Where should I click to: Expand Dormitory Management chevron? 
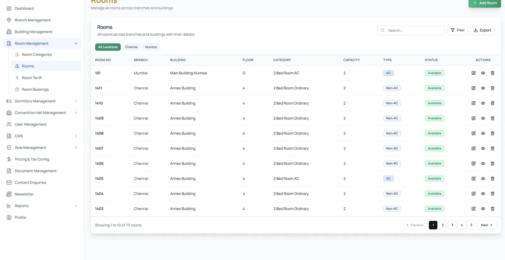76,101
